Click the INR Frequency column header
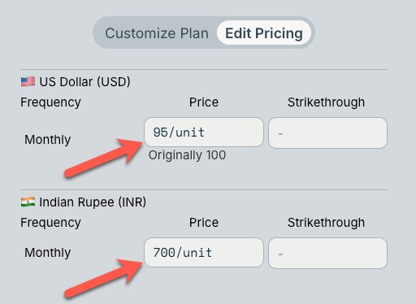416x304 pixels. pyautogui.click(x=50, y=223)
